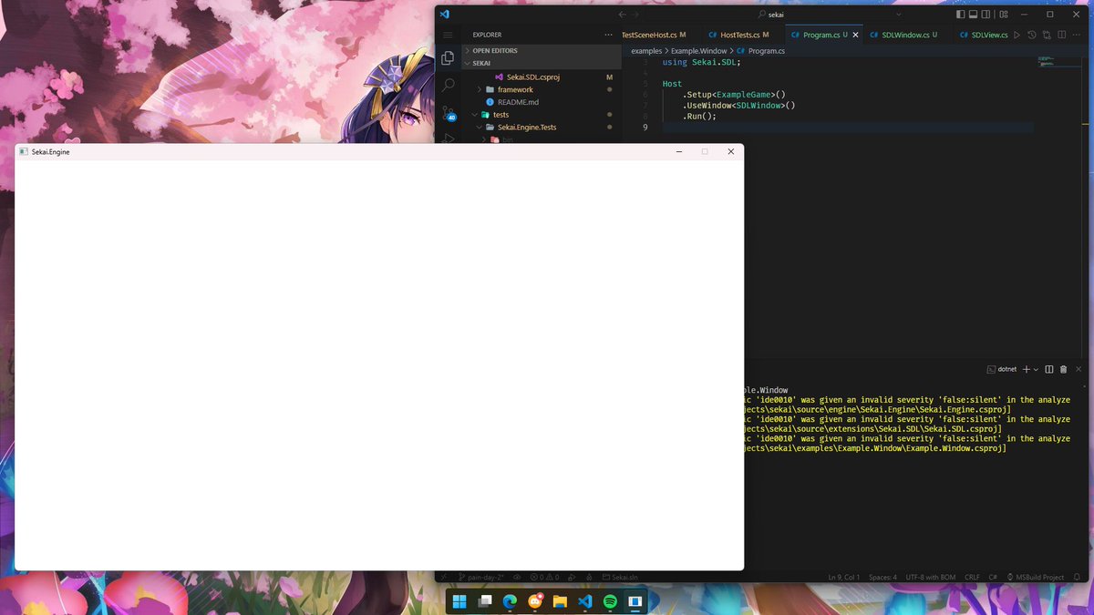Toggle the bottom panel layout icon
Image resolution: width=1094 pixels, height=615 pixels.
973,15
